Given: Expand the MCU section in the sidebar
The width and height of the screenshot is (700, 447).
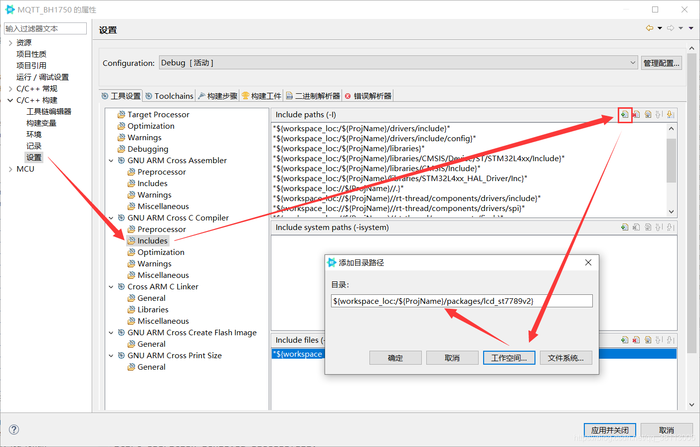Looking at the screenshot, I should pos(10,169).
